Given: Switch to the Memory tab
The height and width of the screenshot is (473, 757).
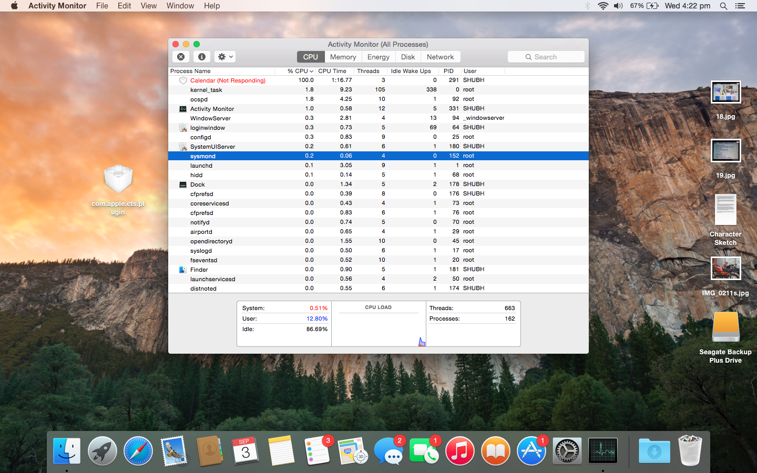Looking at the screenshot, I should [x=343, y=57].
